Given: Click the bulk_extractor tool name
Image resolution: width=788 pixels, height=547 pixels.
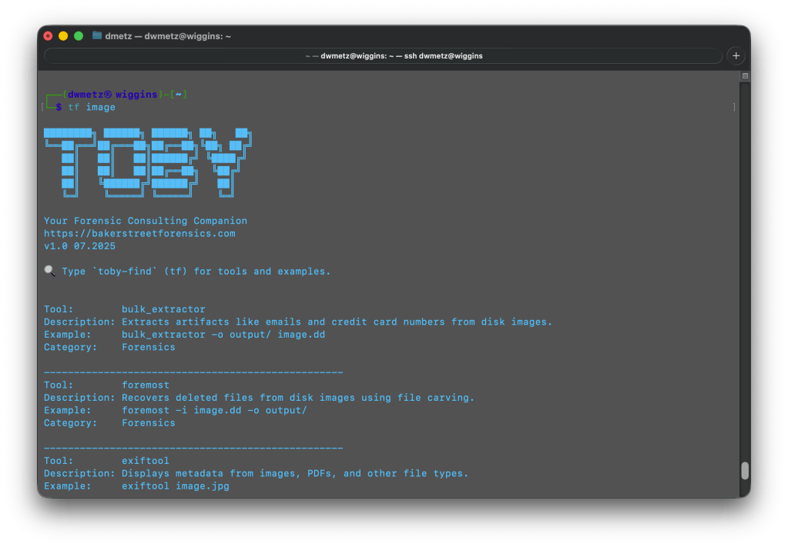Looking at the screenshot, I should pos(163,309).
